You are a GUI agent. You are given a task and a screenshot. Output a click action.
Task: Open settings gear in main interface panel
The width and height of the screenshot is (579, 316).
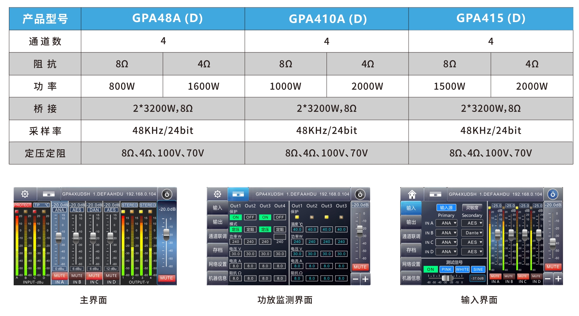coord(25,194)
